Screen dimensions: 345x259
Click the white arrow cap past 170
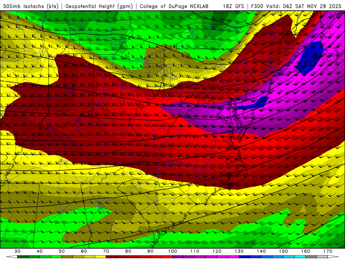click(x=332, y=257)
